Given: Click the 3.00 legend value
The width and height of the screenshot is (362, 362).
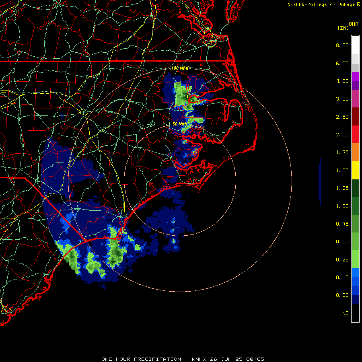Looking at the screenshot, I should pos(342,99).
